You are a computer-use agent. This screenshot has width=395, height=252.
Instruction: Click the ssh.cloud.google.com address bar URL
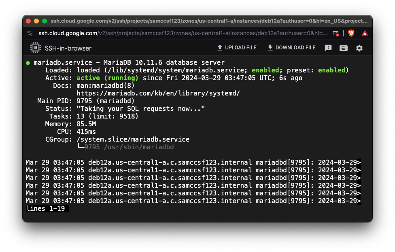click(183, 33)
